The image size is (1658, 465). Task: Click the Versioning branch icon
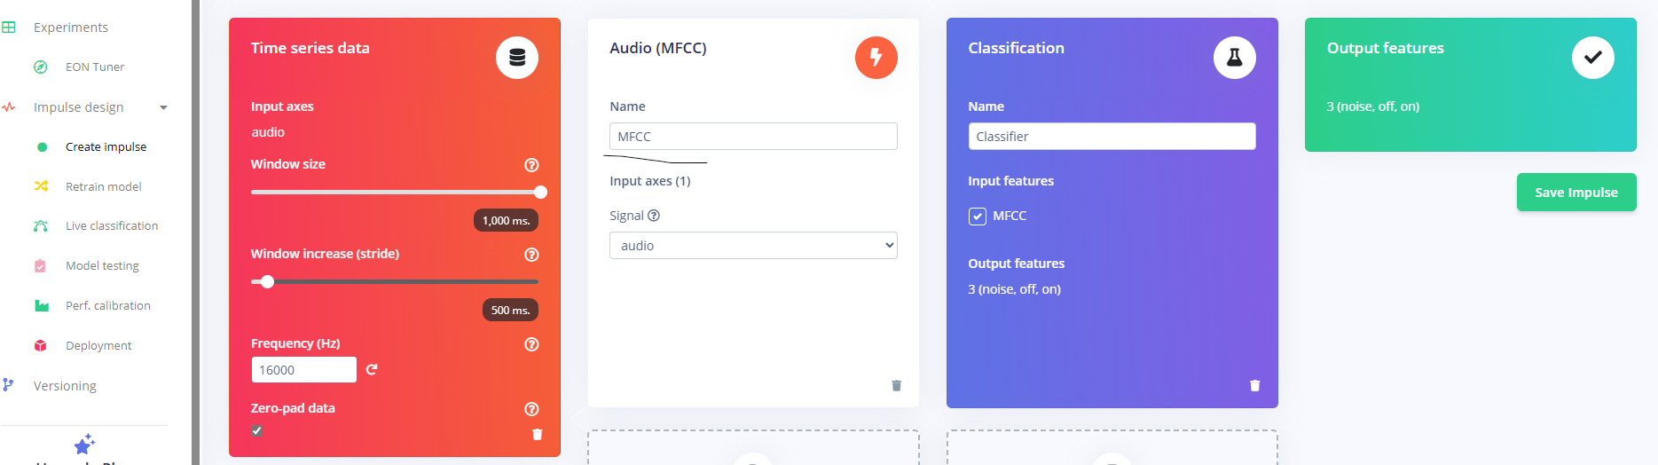(8, 385)
